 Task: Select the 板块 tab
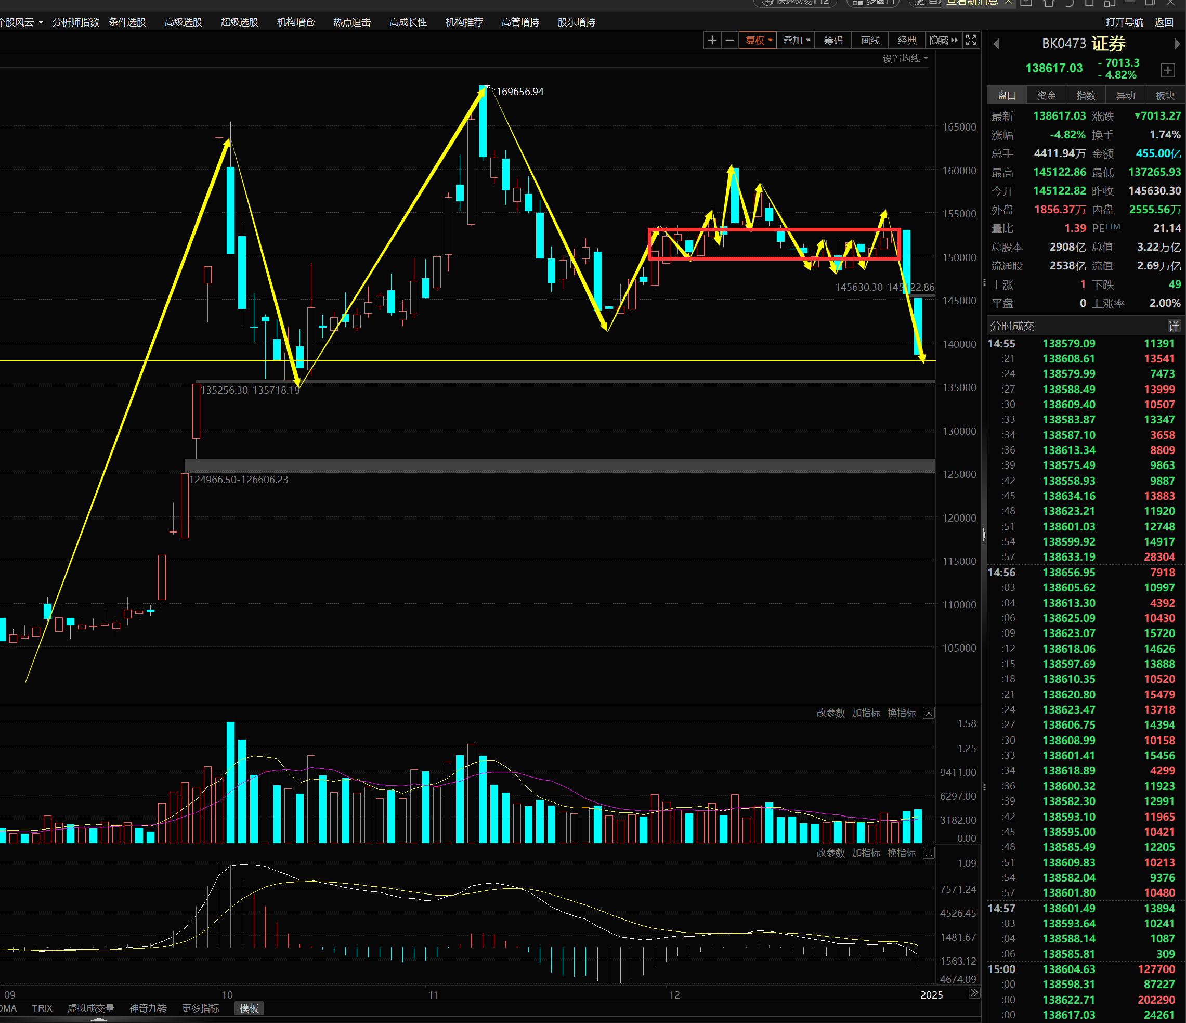pyautogui.click(x=1165, y=96)
